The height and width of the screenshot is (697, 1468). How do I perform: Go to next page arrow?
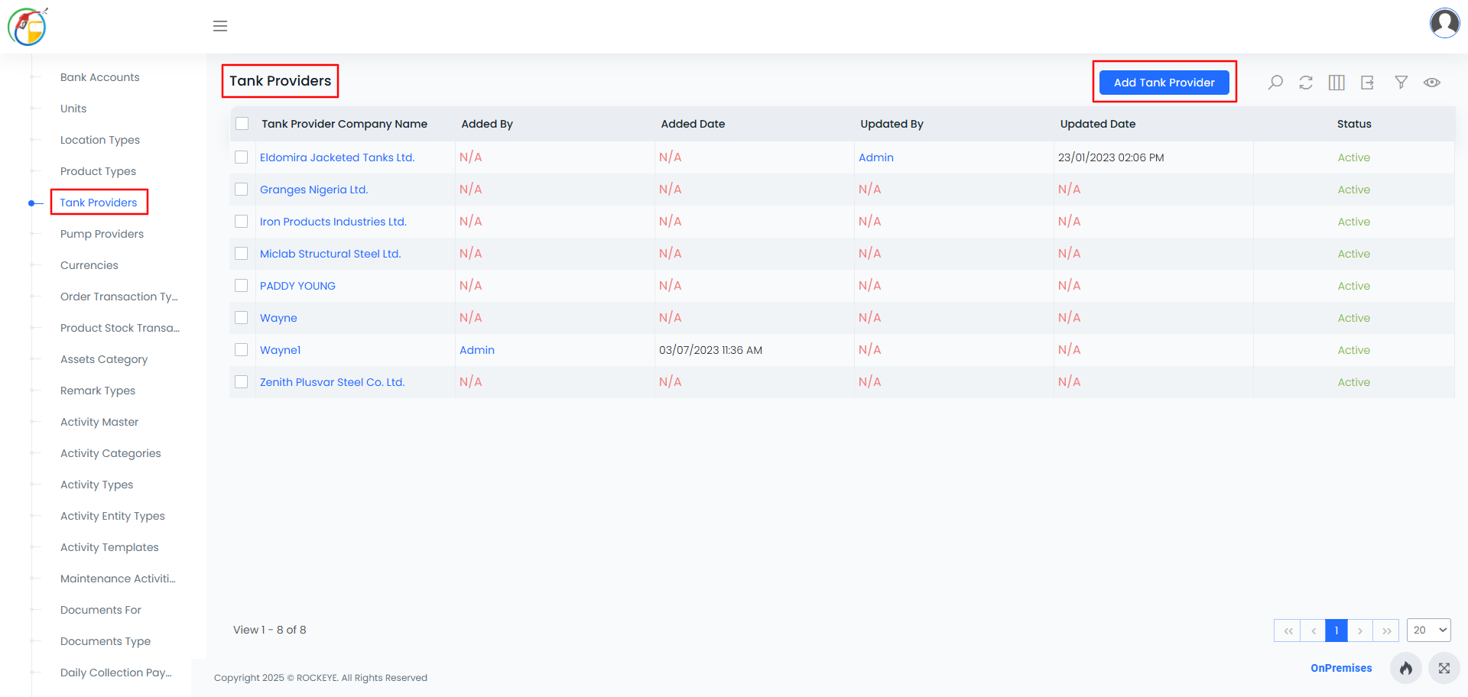click(1360, 631)
